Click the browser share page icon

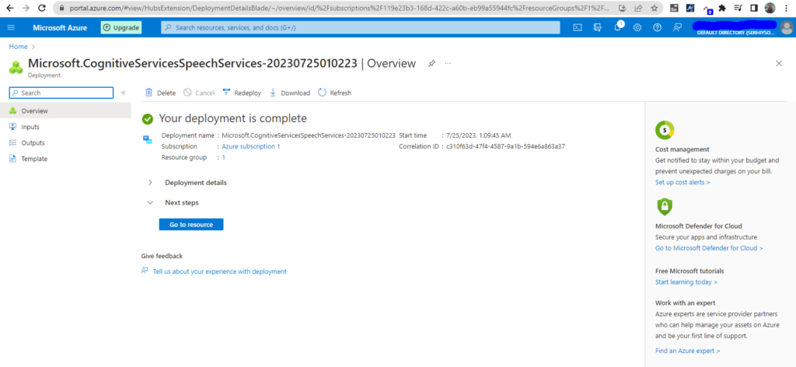pyautogui.click(x=639, y=8)
